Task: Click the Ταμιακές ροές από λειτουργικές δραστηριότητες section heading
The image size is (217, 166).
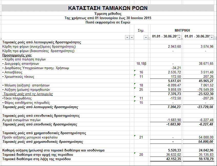Action: (x=42, y=42)
